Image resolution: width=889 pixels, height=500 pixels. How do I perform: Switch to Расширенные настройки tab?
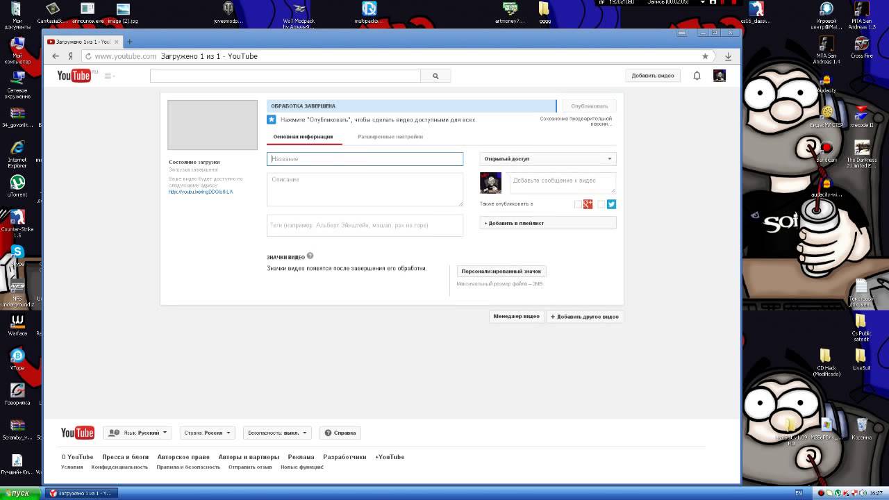tap(390, 137)
